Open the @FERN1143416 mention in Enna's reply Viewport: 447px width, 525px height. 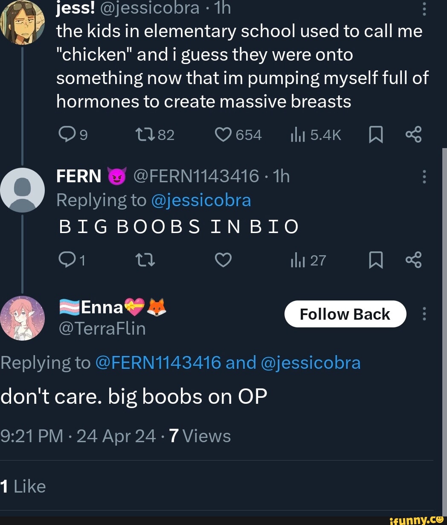coord(158,363)
